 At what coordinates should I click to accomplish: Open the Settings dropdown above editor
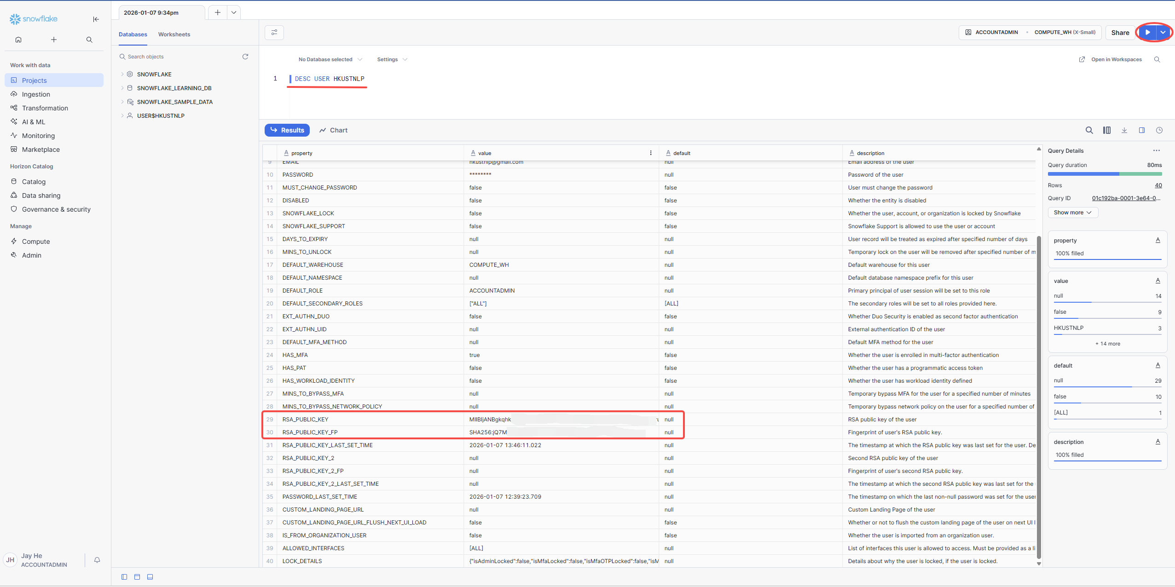click(392, 59)
